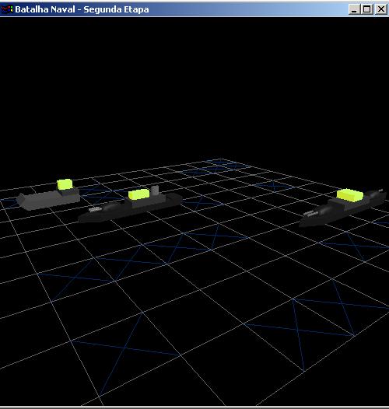
Task: Select the yellow cabin on the rightmost ship
Action: coord(350,195)
